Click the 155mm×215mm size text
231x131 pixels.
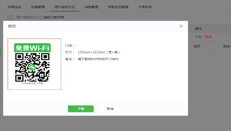click(x=99, y=52)
